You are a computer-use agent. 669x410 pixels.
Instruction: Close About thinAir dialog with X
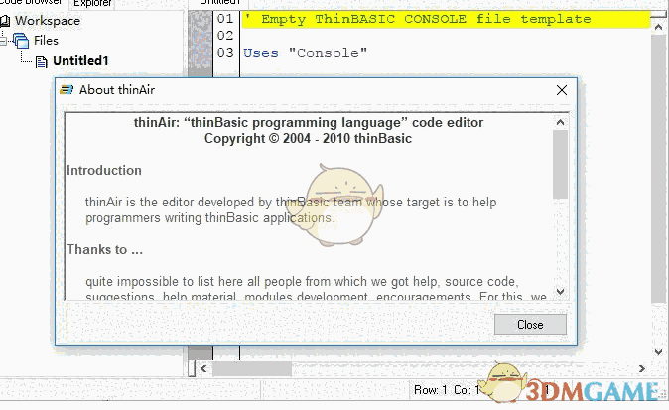click(562, 90)
